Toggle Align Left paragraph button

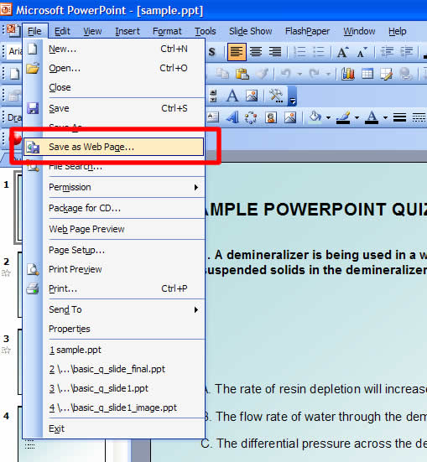tap(237, 52)
